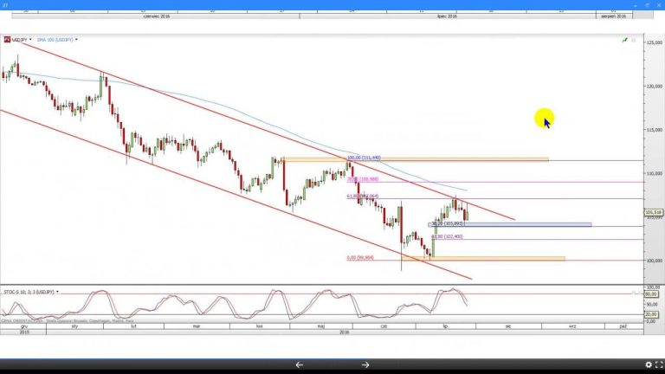Select the blue support zone rectangle near 104
Screen dimensions: 665x374
(x=510, y=225)
